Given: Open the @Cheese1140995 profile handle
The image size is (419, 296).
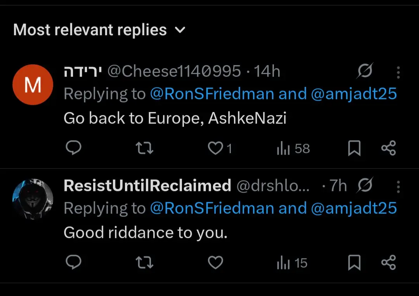Looking at the screenshot, I should point(174,71).
